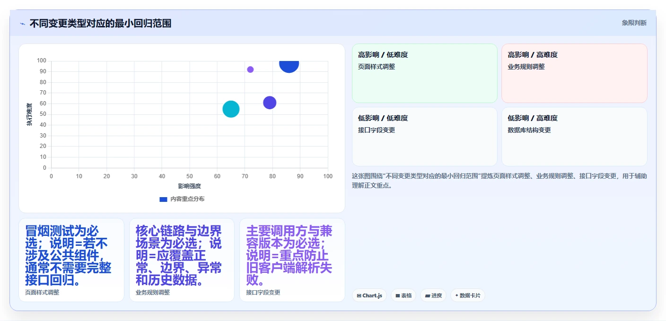Click the card starting with 冒烟测试为必选
Screen dimensions: 666x321
coord(71,260)
